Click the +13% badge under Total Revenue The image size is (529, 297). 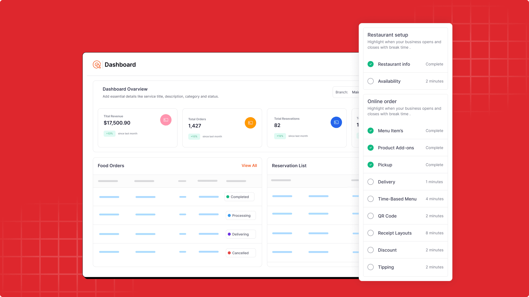(x=109, y=134)
